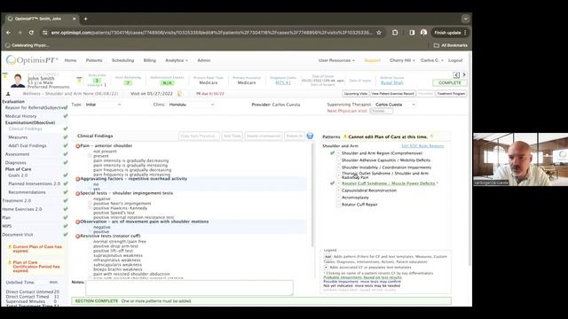Expand the Cherry Hill location menu
Image resolution: width=568 pixels, height=319 pixels.
click(x=402, y=60)
